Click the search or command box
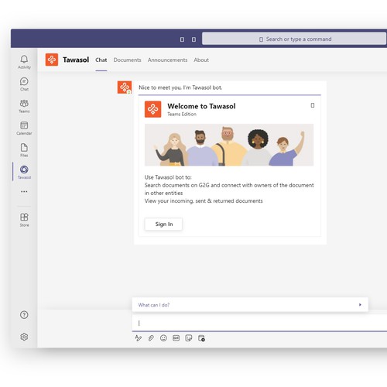 coord(294,39)
